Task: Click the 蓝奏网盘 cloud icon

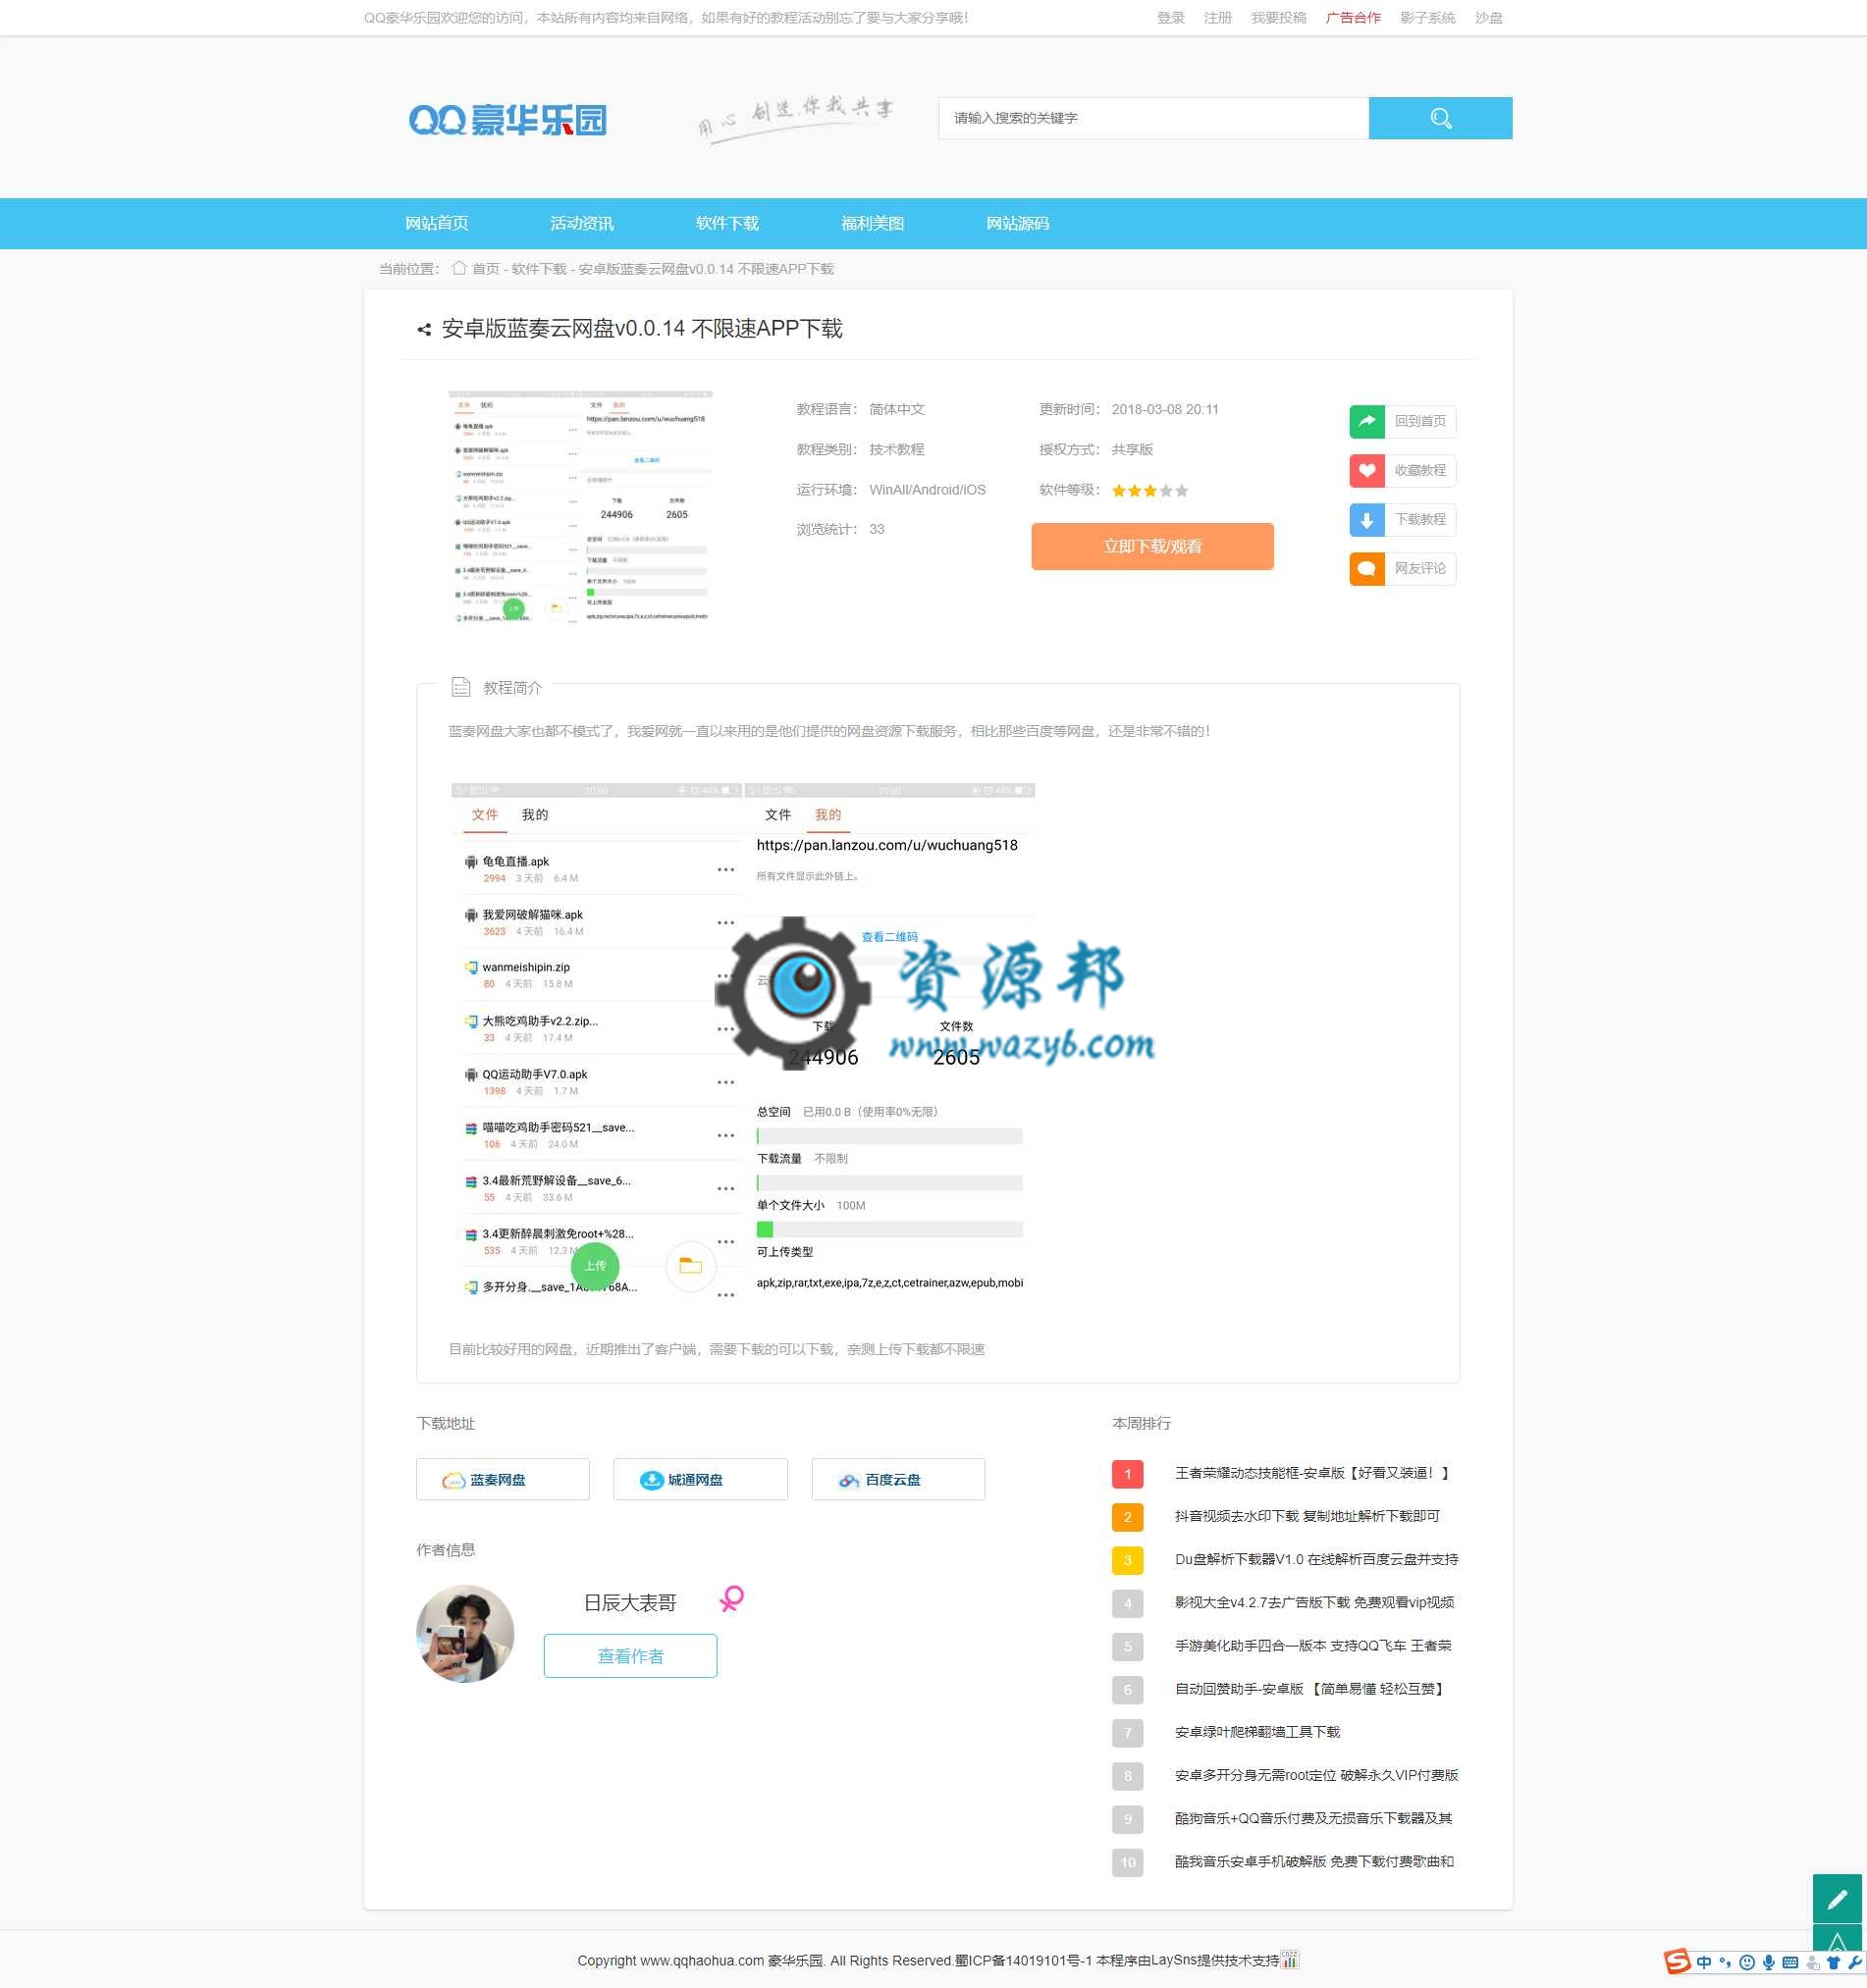Action: [454, 1480]
